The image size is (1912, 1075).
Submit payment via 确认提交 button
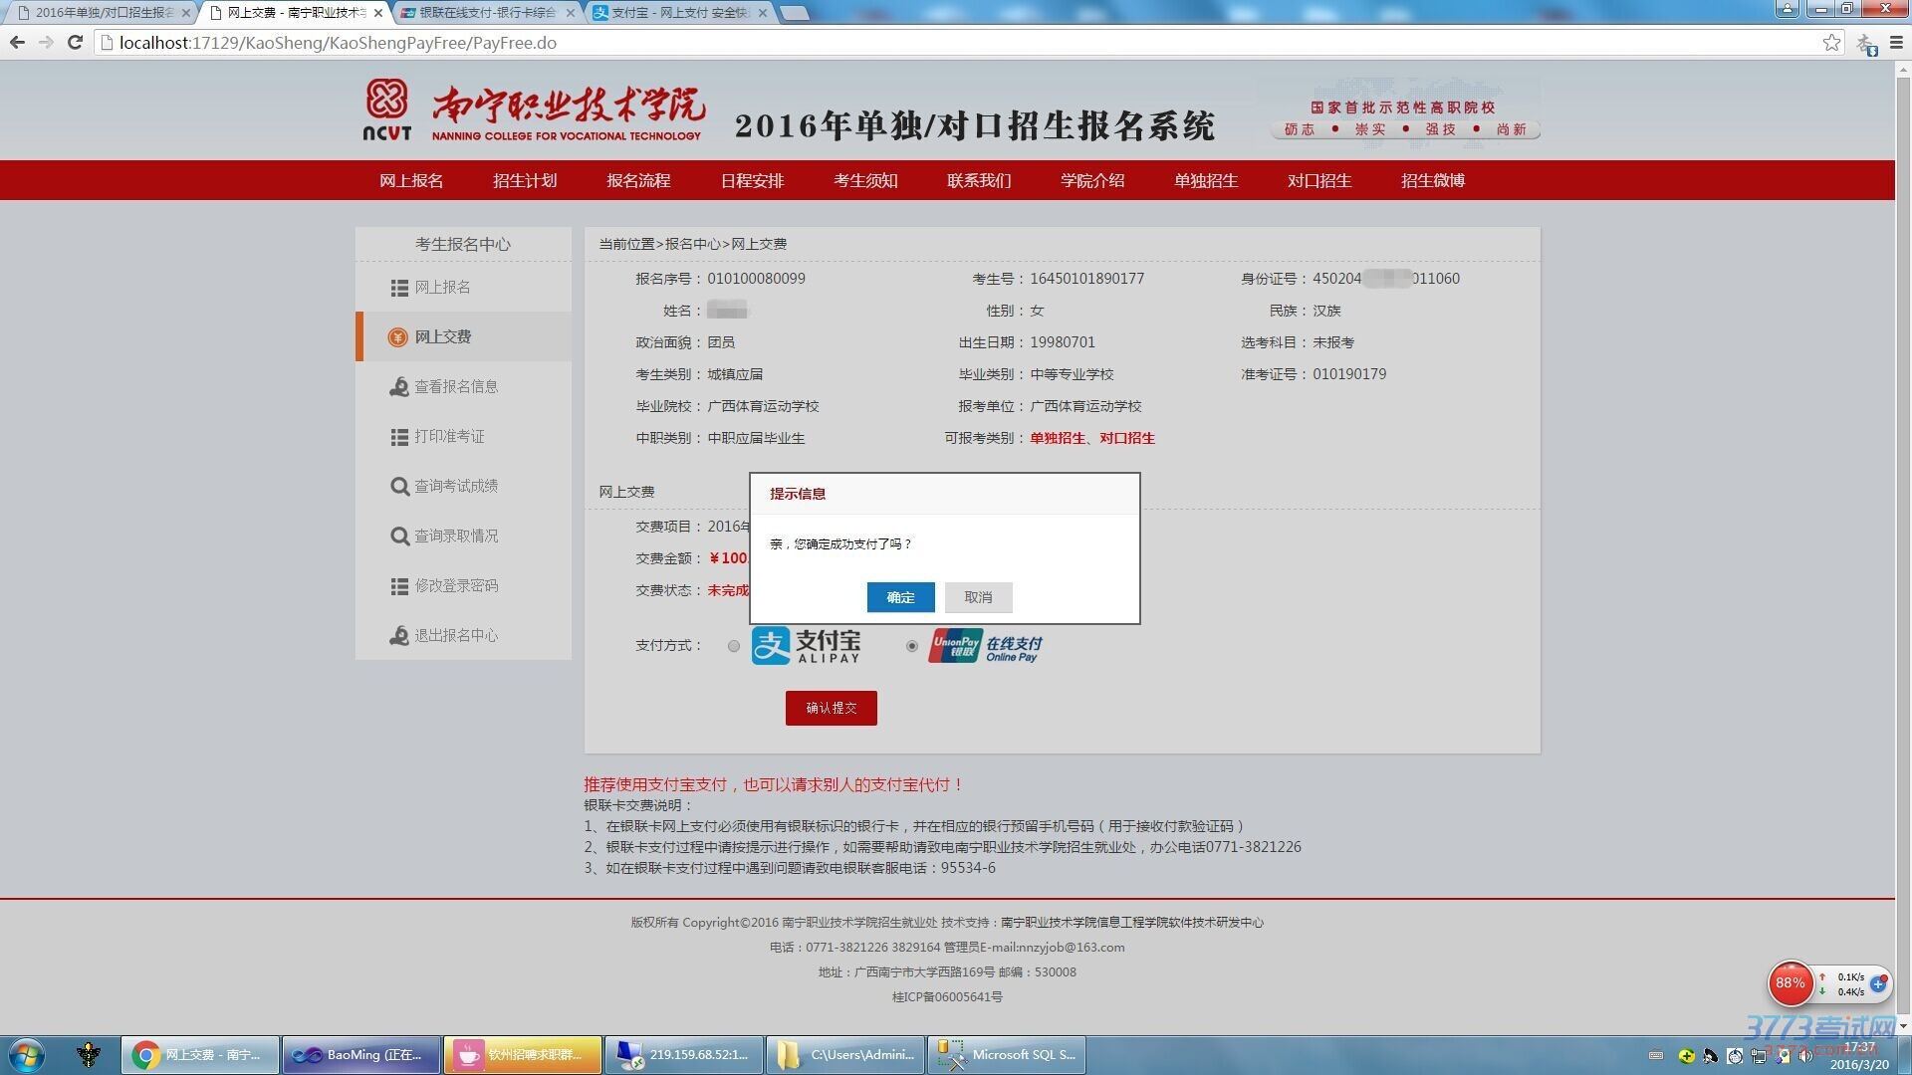pos(831,709)
